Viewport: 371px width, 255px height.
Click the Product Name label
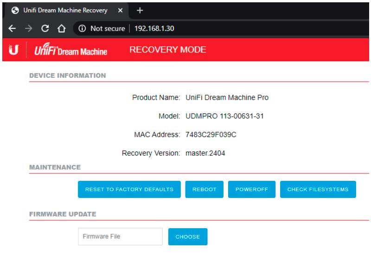coord(156,97)
